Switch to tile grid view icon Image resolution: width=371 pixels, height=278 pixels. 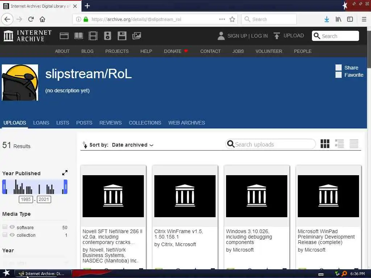(x=325, y=143)
